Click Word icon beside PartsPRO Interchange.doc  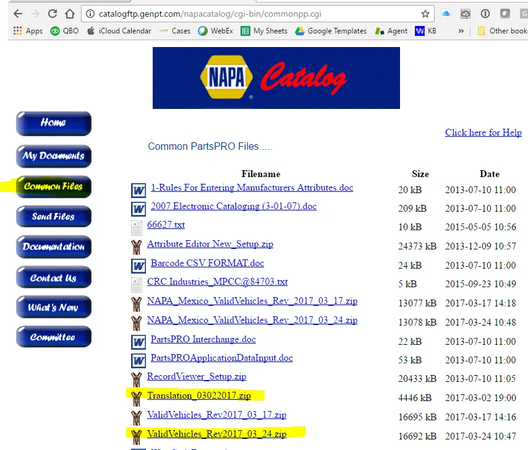click(x=138, y=341)
